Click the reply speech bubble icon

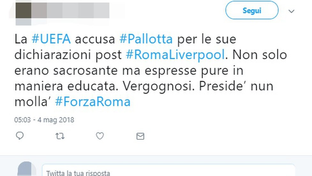click(20, 136)
